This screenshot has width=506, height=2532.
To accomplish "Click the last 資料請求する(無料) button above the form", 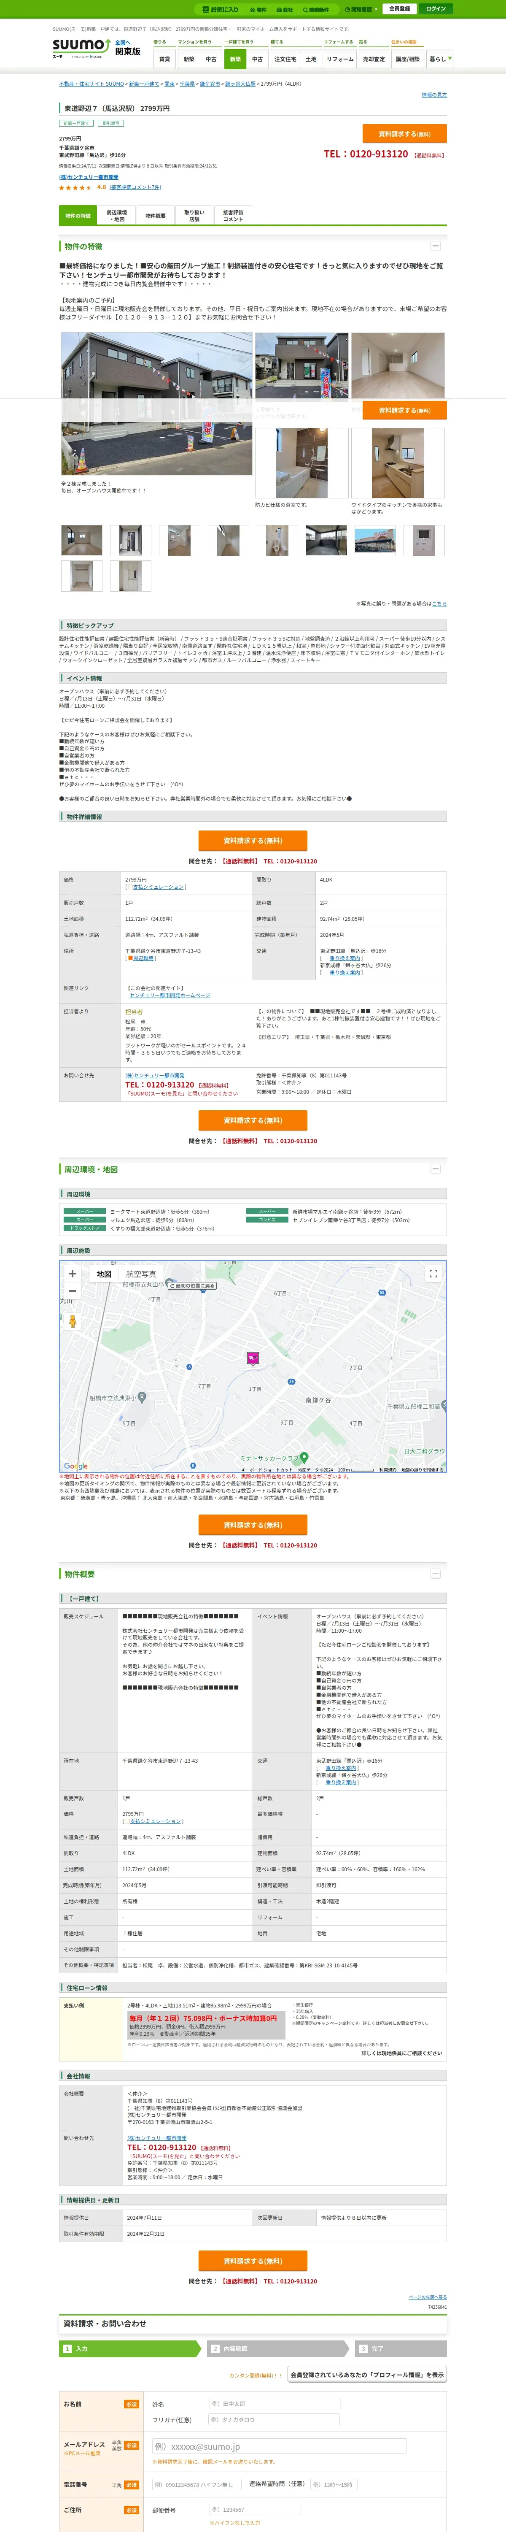I will point(253,2261).
